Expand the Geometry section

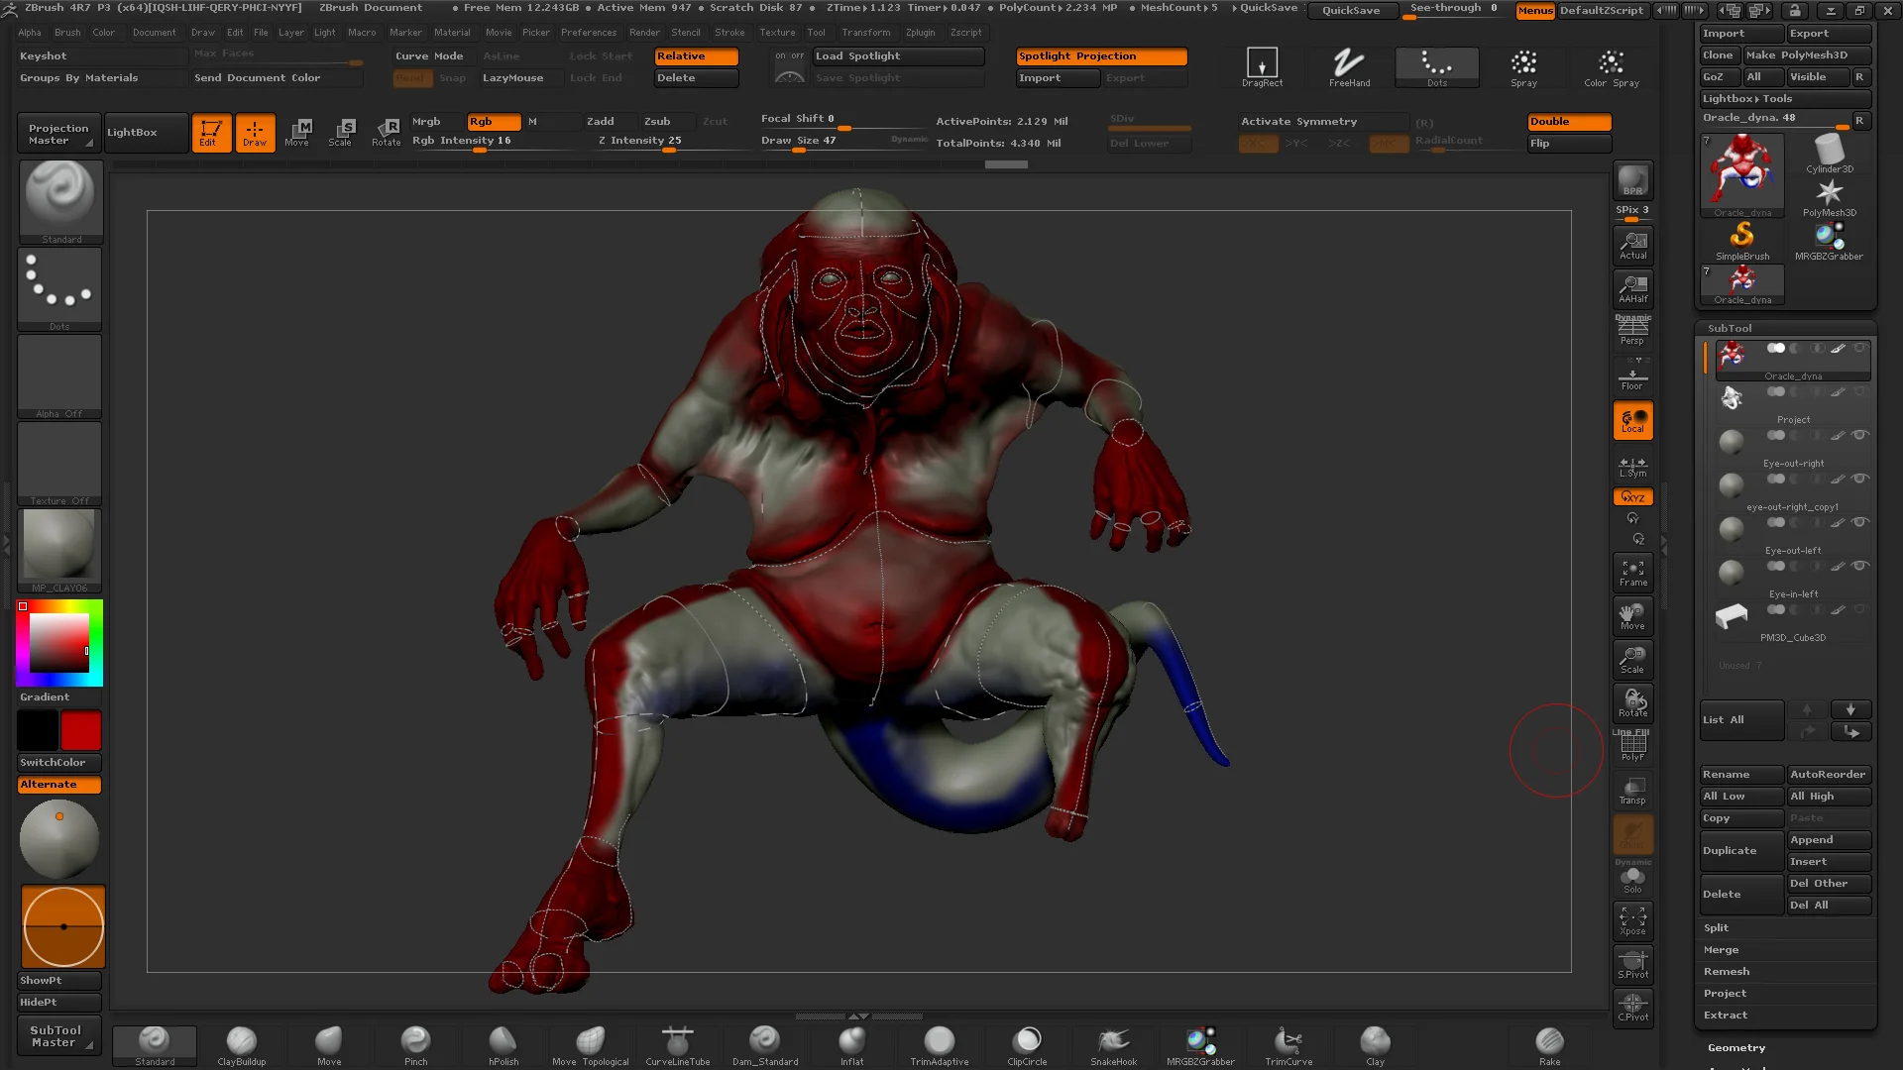click(x=1736, y=1047)
